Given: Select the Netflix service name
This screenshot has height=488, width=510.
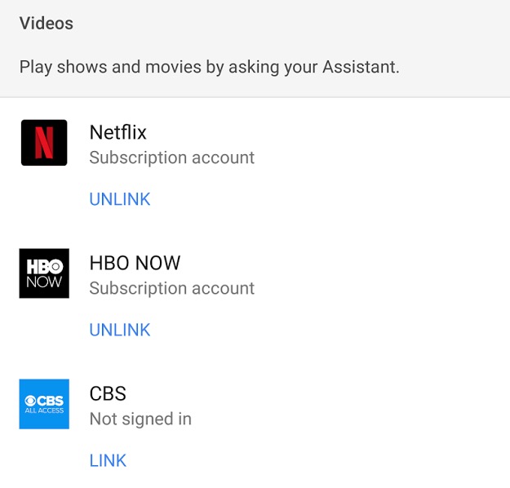Looking at the screenshot, I should (118, 132).
